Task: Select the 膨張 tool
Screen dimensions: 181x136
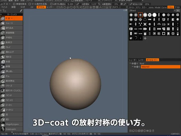Action: click(11, 66)
